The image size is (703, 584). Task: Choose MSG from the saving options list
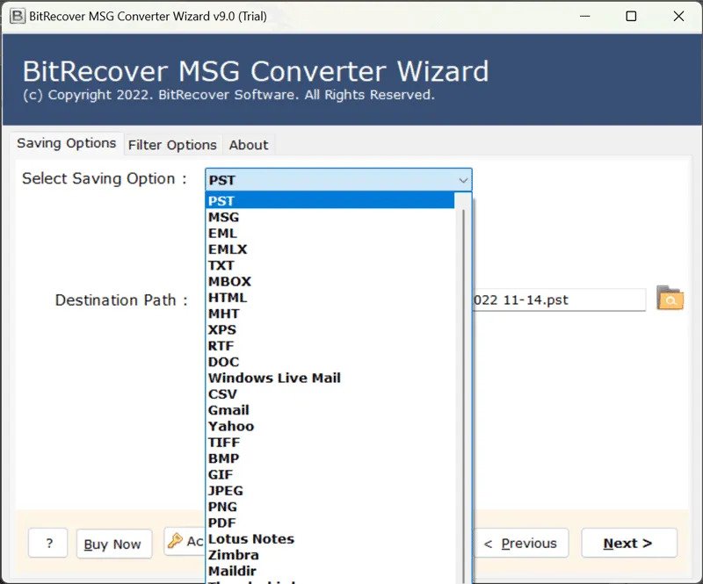point(330,217)
